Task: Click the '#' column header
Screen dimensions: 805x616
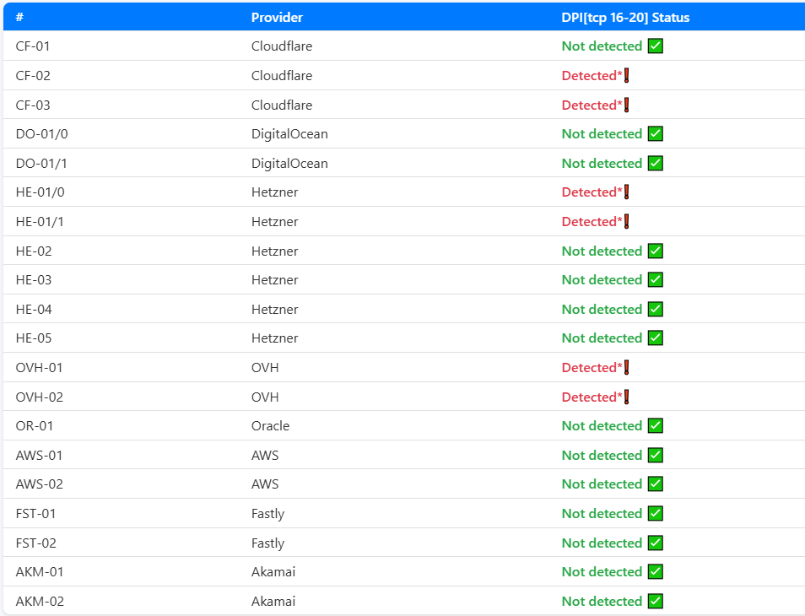Action: pyautogui.click(x=19, y=17)
